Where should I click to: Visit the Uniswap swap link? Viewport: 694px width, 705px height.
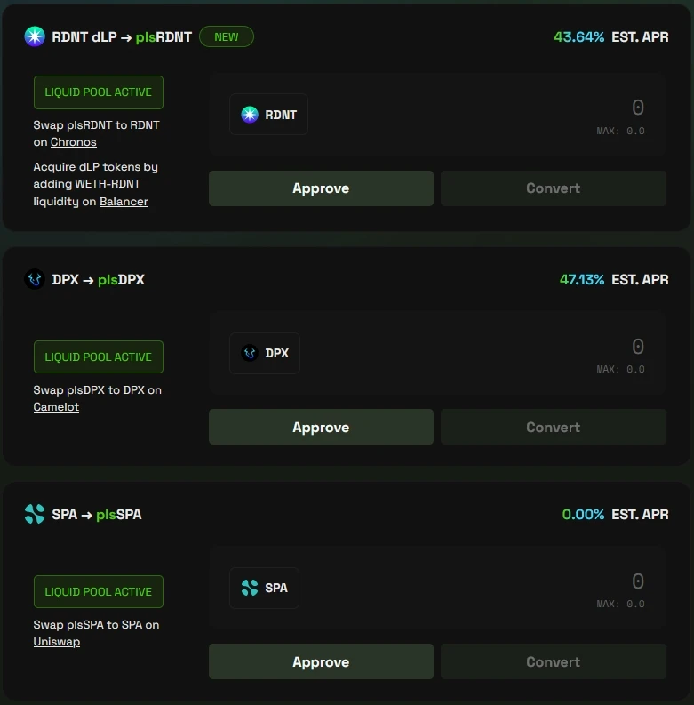coord(57,642)
